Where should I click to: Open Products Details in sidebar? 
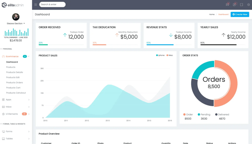[14, 72]
